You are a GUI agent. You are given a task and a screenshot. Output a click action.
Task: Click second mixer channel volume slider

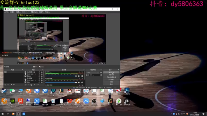(x=61, y=82)
